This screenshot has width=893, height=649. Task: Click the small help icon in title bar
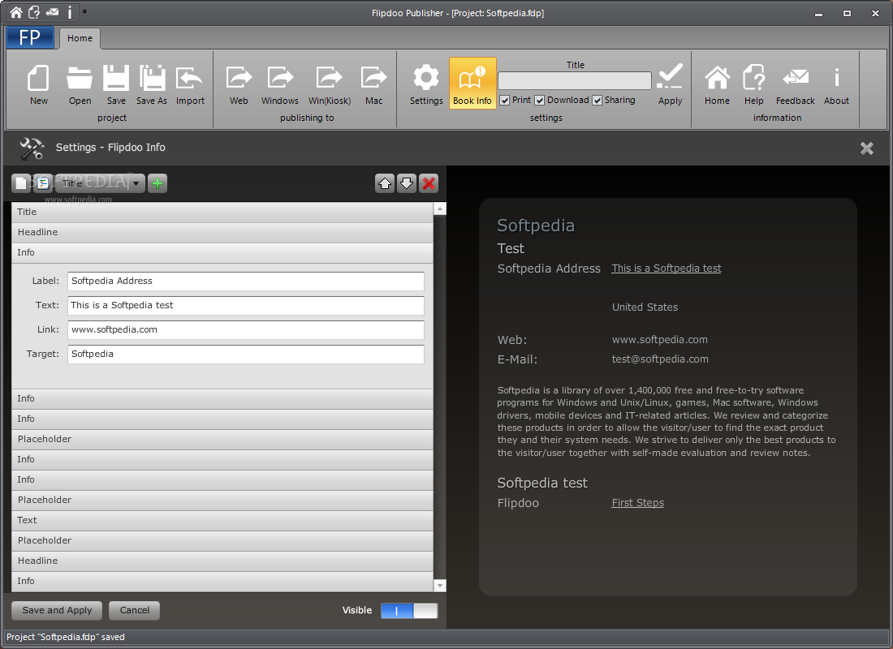pos(34,12)
